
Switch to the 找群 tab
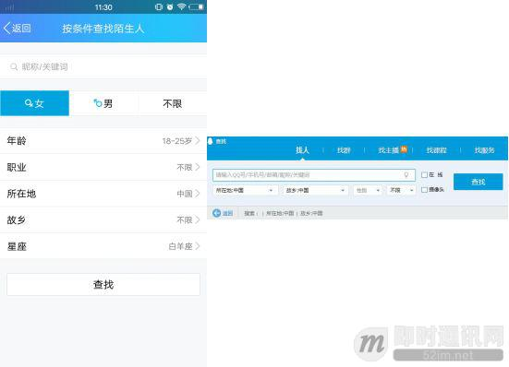pos(344,150)
